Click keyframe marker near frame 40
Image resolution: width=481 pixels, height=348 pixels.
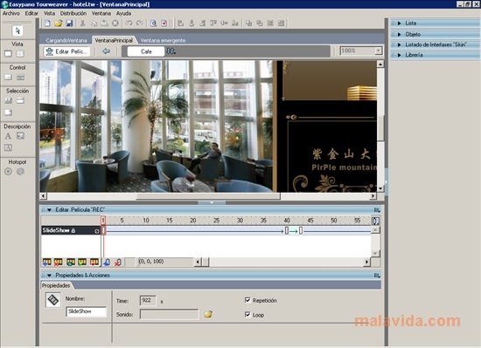[x=287, y=230]
